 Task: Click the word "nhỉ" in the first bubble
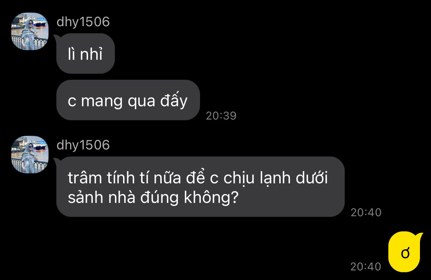(91, 54)
